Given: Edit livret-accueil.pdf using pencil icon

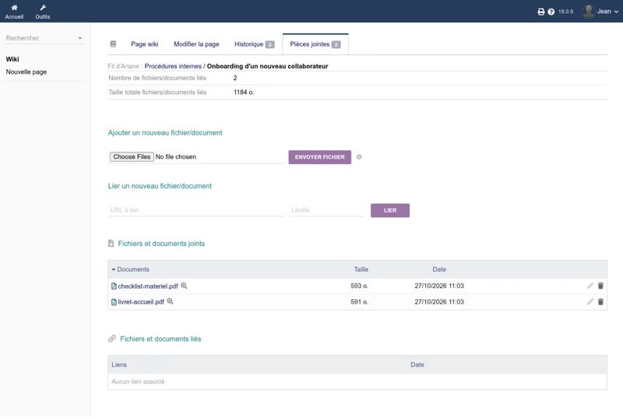Looking at the screenshot, I should point(590,302).
